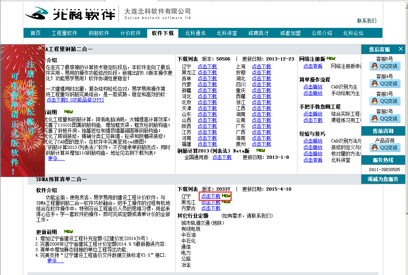The width and height of the screenshot is (408, 275).
Task: Download the 陕西 regional version
Action: click(x=207, y=126)
